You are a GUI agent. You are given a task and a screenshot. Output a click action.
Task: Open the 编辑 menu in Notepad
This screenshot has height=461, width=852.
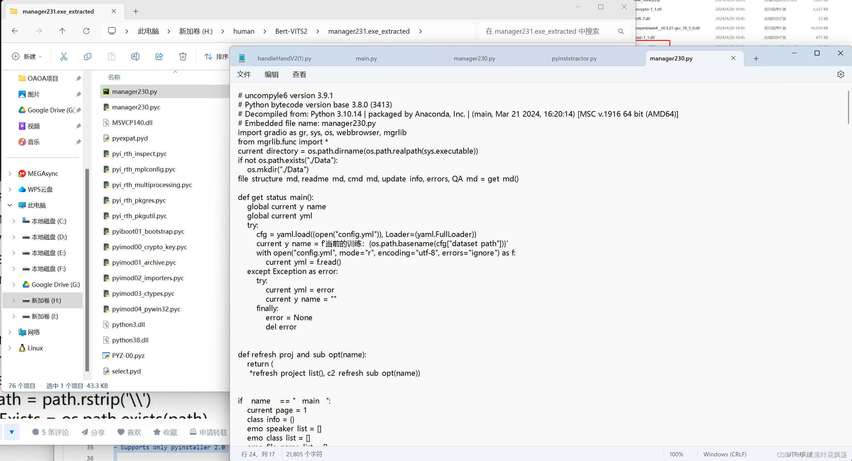271,75
